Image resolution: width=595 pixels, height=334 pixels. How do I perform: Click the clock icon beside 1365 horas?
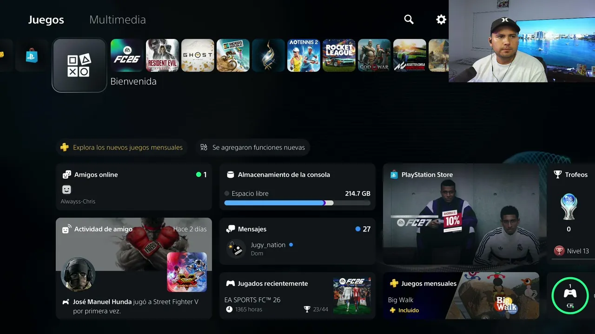coord(229,309)
